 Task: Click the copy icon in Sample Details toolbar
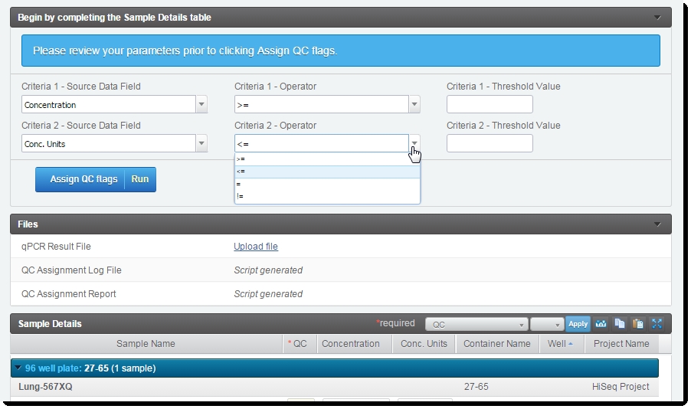(620, 324)
